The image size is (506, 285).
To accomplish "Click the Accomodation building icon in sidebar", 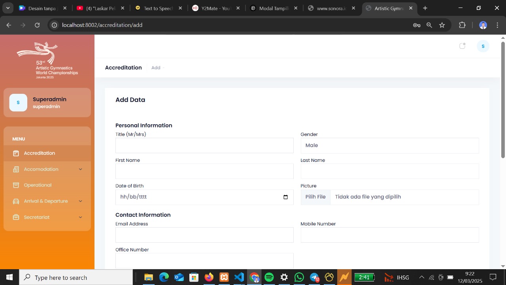I will (16, 169).
